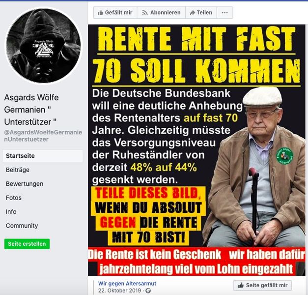Click the @AsgardsWoelfeGermanienUnterstuetzer username
The image size is (308, 295).
[43, 136]
